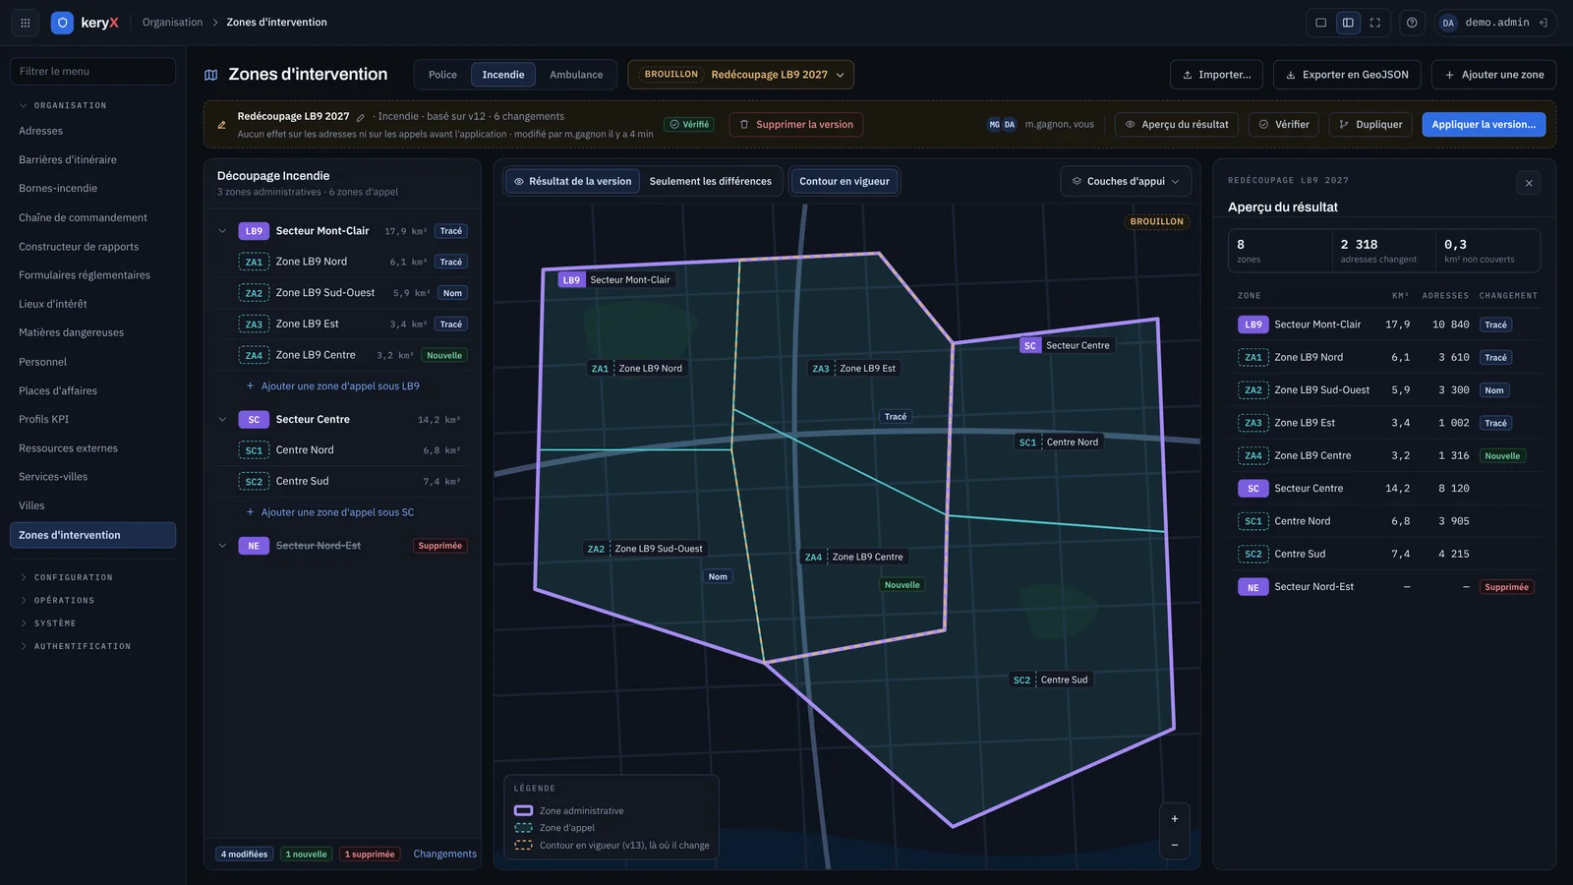Rename version via pencil icon after Redécoupage LB9 2027
Viewport: 1573px width, 885px height.
coord(361,117)
